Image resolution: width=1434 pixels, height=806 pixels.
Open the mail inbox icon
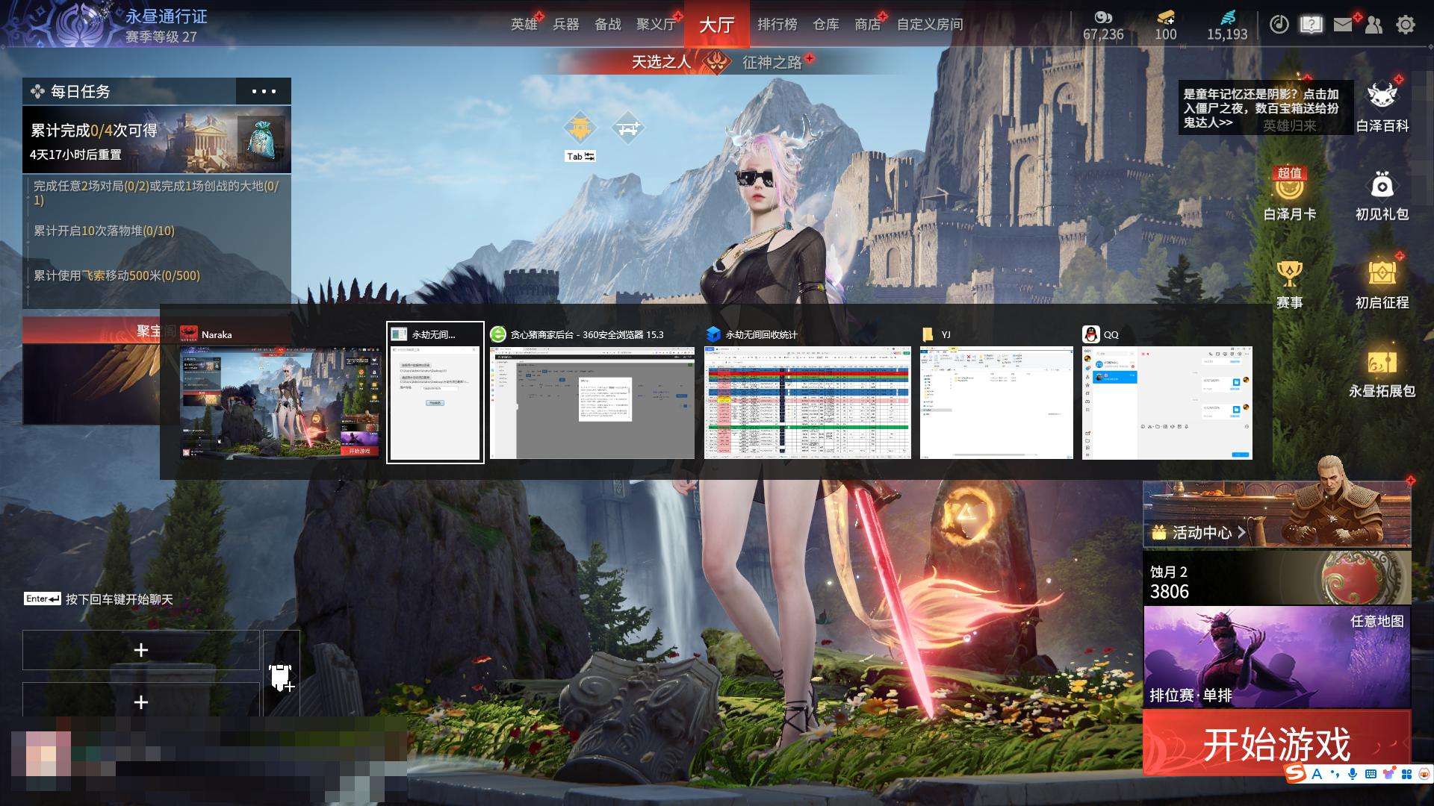coord(1343,25)
